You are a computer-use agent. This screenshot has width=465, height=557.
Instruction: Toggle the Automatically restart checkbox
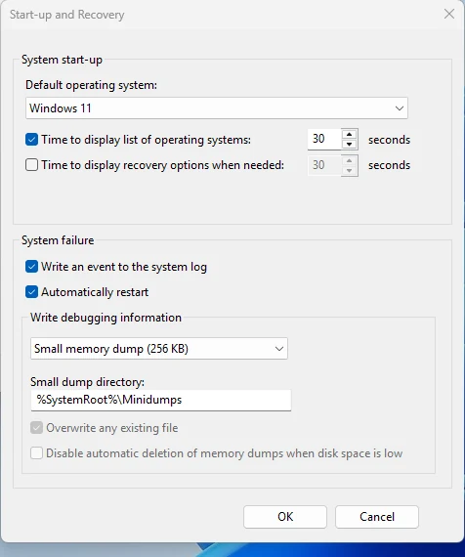coord(31,292)
